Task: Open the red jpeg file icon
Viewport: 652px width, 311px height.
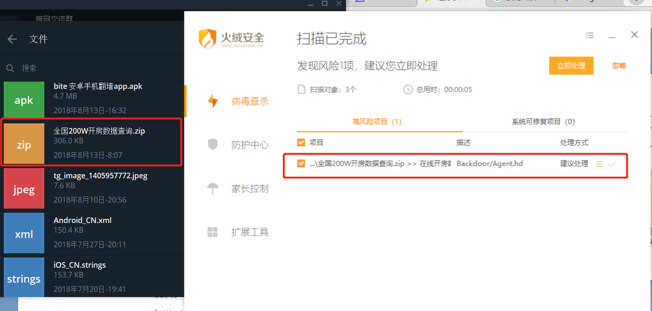Action: point(24,189)
